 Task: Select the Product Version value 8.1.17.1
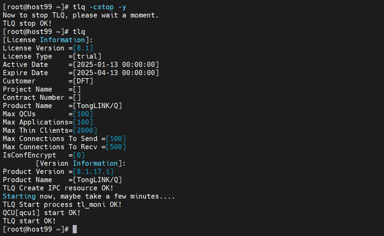click(93, 172)
